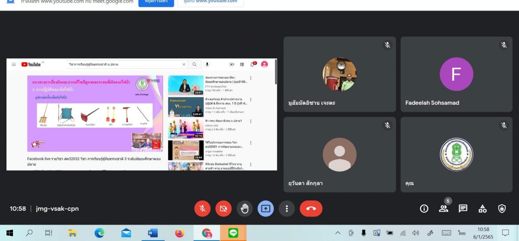Leave the call with red hang-up button
This screenshot has height=241, width=519.
point(311,209)
